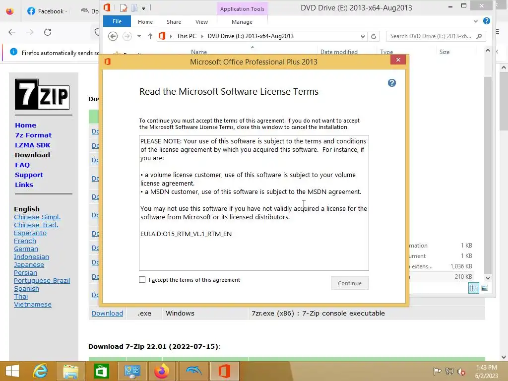The image size is (508, 381).
Task: Open the Windows Start button
Action: [x=12, y=371]
